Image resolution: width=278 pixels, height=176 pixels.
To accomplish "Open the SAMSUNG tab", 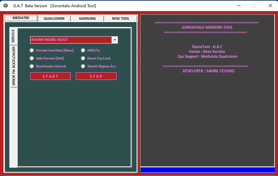I will pyautogui.click(x=87, y=19).
